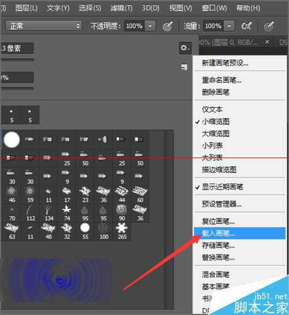Open the 窗口(W) menu
Screen dimensions: 289x315
tap(214, 8)
